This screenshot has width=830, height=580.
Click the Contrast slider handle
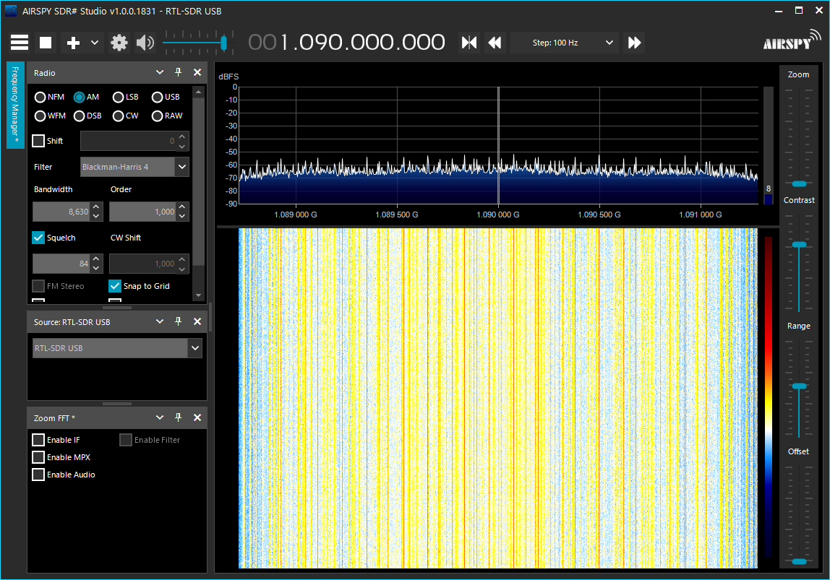799,245
